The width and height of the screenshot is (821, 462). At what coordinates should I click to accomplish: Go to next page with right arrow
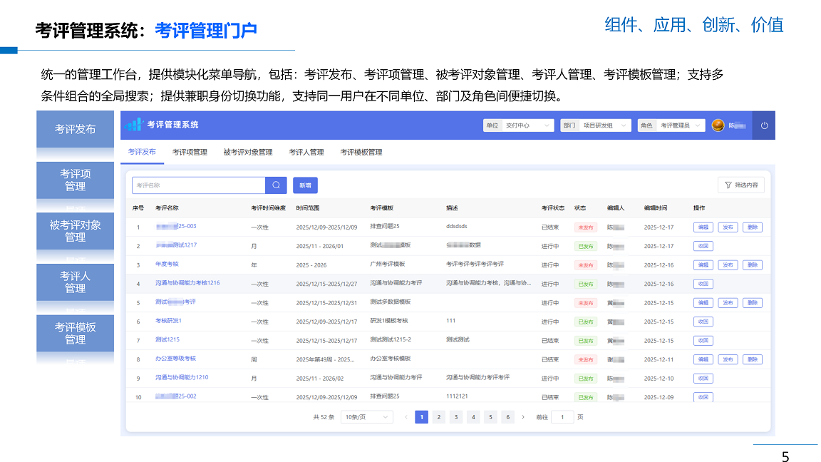click(x=523, y=417)
